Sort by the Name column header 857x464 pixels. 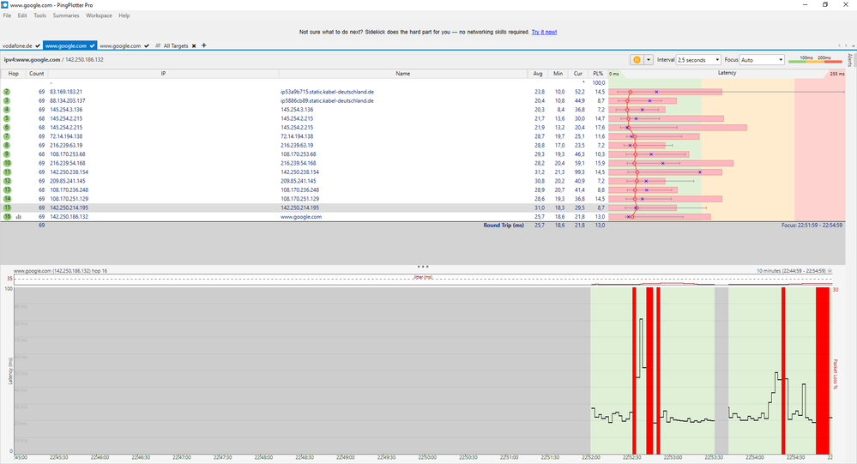[x=403, y=73]
